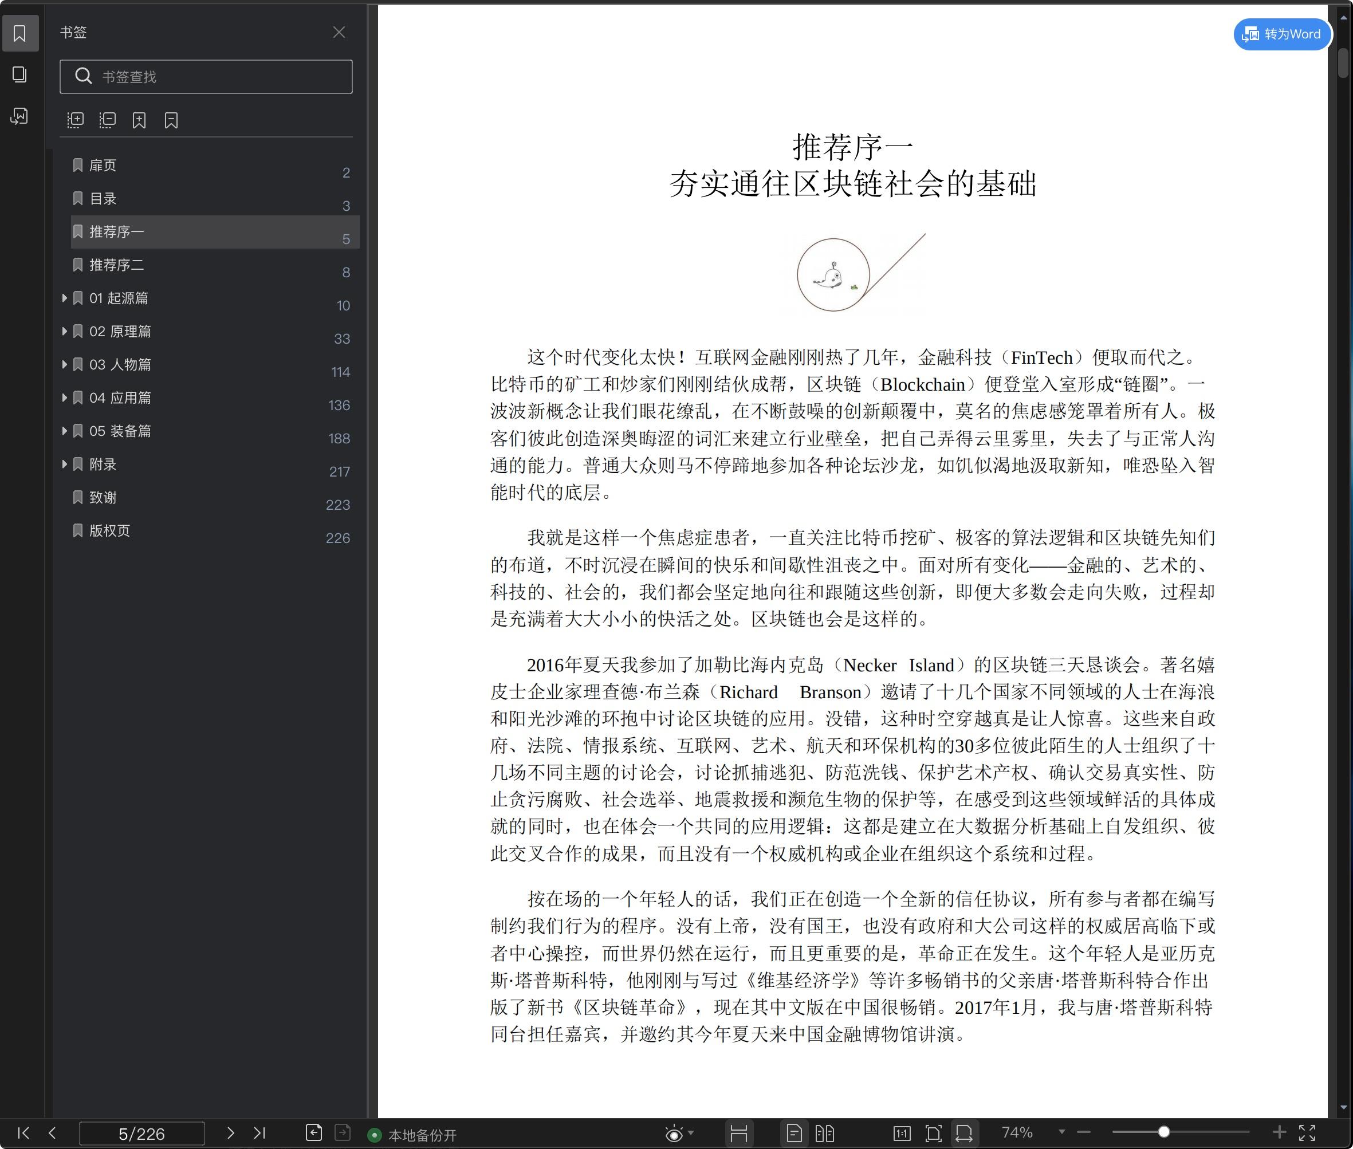Image resolution: width=1353 pixels, height=1149 pixels.
Task: Select the 推荐序一 bookmark
Action: pos(215,232)
